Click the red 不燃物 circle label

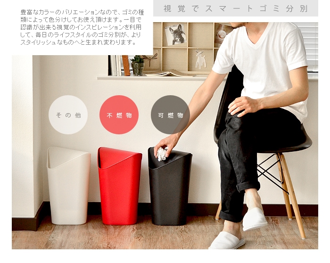119,115
